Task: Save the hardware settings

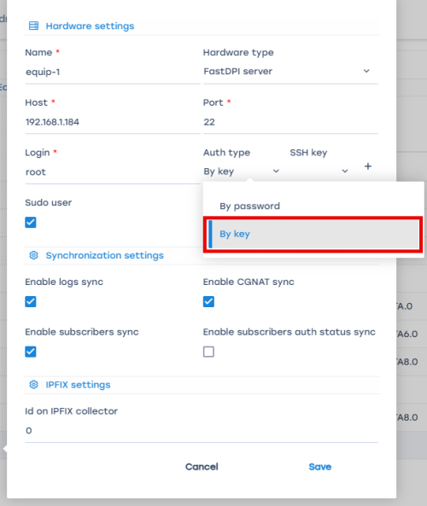Action: click(319, 467)
